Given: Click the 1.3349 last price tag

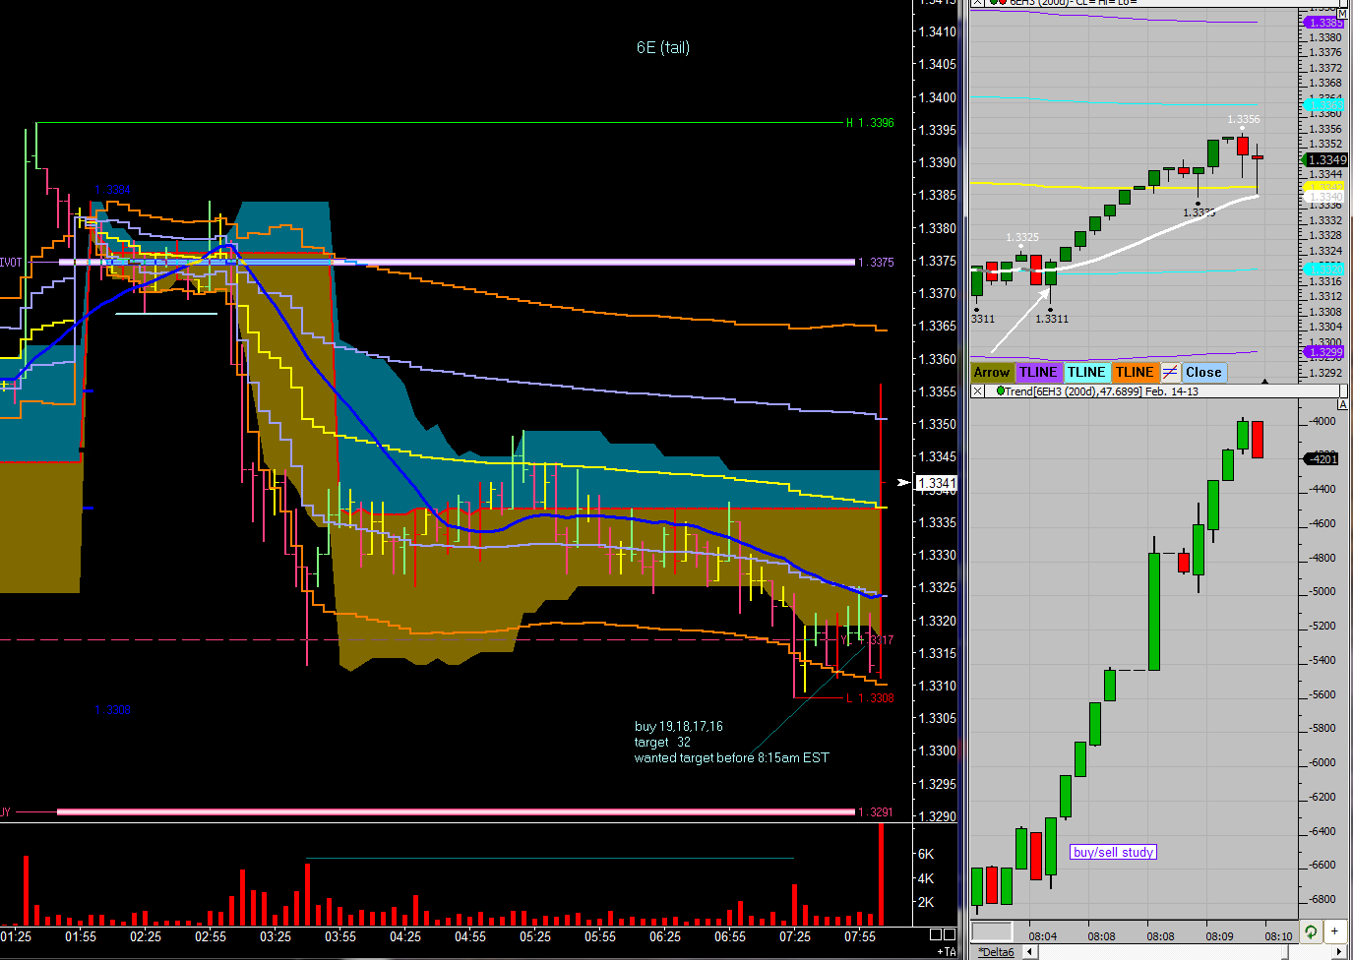Looking at the screenshot, I should pos(1326,160).
